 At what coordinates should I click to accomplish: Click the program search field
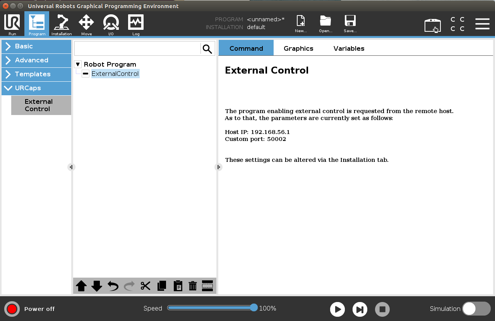click(137, 48)
